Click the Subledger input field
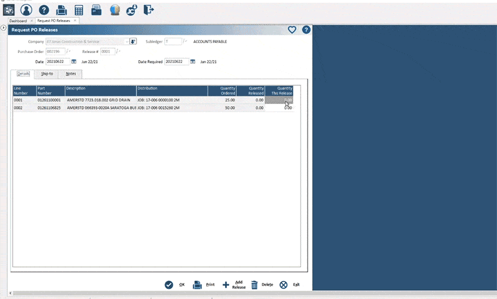The width and height of the screenshot is (497, 299). click(x=173, y=42)
